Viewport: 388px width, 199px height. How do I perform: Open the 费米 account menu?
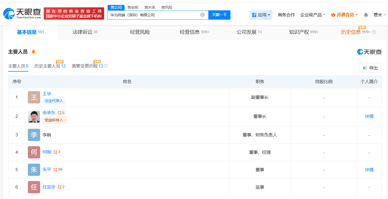tap(380, 15)
